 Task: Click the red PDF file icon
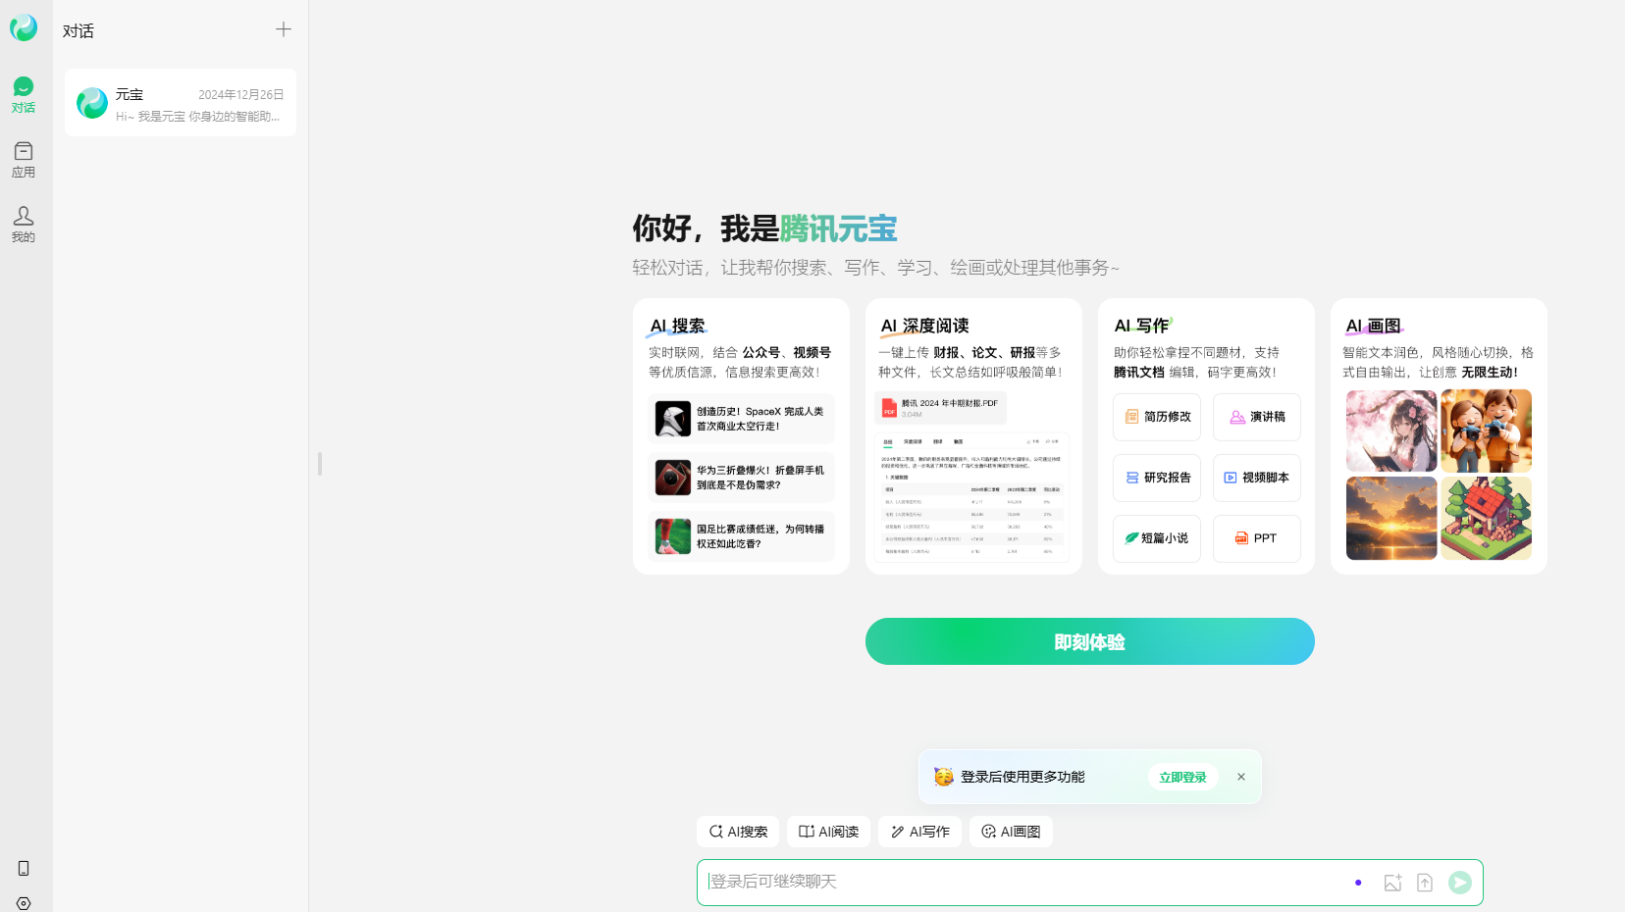click(x=889, y=408)
